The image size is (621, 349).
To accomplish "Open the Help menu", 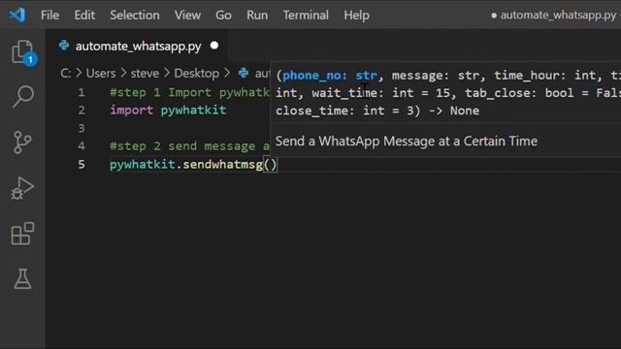I will pos(356,16).
